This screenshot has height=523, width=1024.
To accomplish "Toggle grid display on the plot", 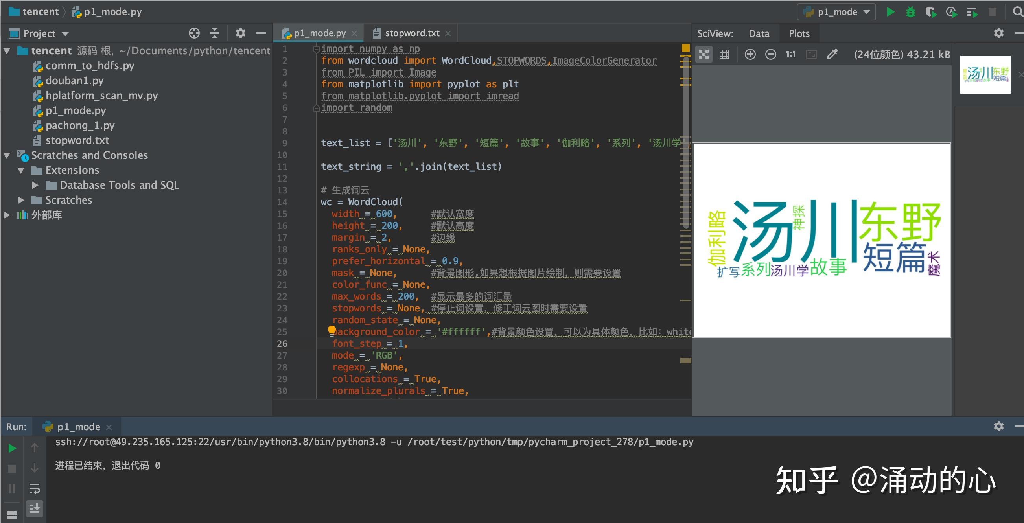I will pyautogui.click(x=724, y=54).
